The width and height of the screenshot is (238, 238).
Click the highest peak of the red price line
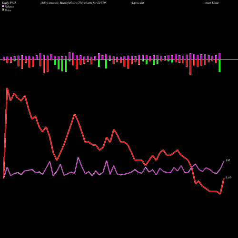[7, 88]
